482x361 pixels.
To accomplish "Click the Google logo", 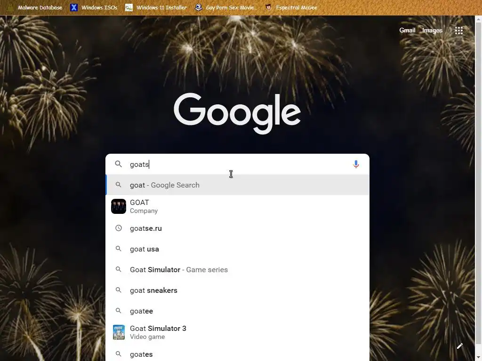I will click(237, 113).
